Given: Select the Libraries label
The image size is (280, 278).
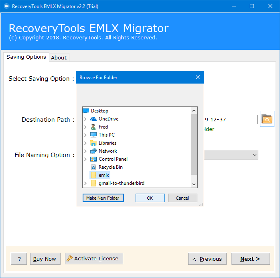Looking at the screenshot, I should click(x=108, y=143).
